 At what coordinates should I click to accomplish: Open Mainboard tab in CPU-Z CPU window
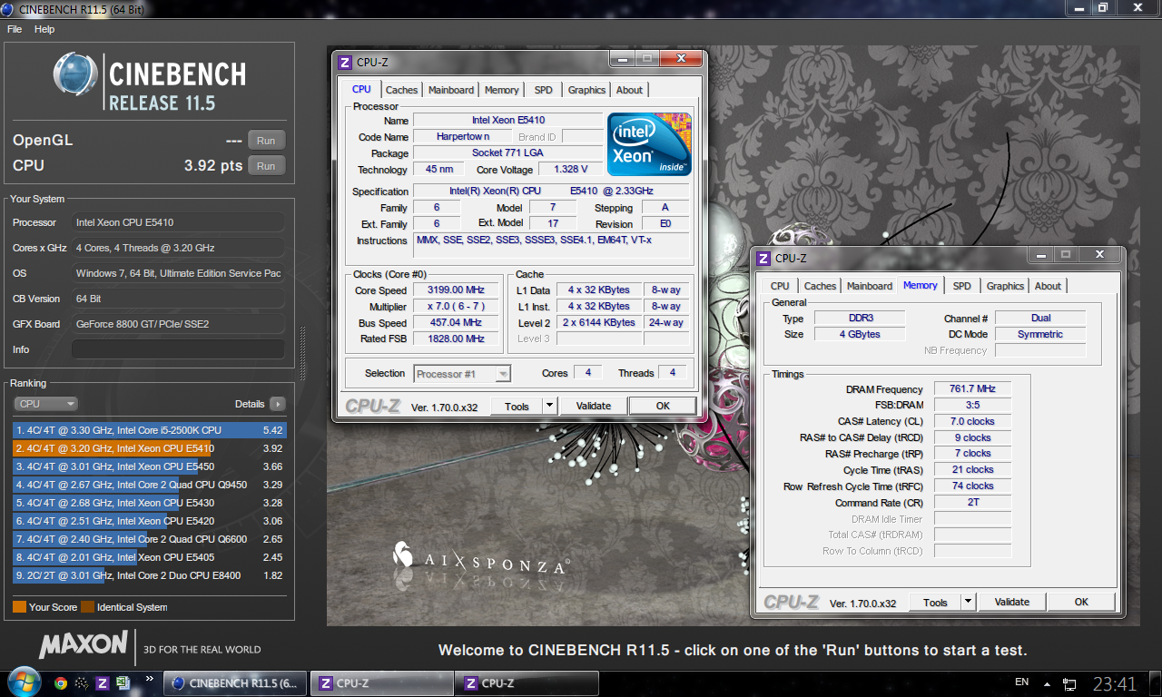coord(451,90)
